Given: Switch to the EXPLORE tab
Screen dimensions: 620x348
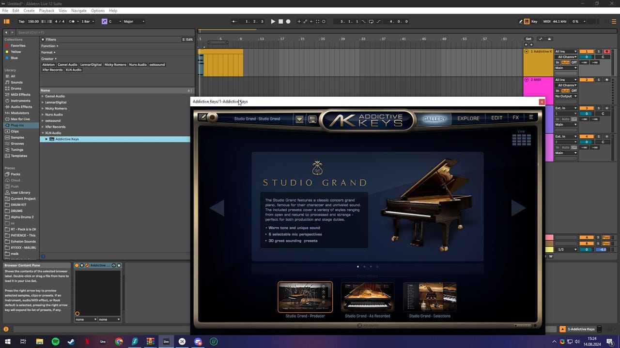Looking at the screenshot, I should (468, 118).
